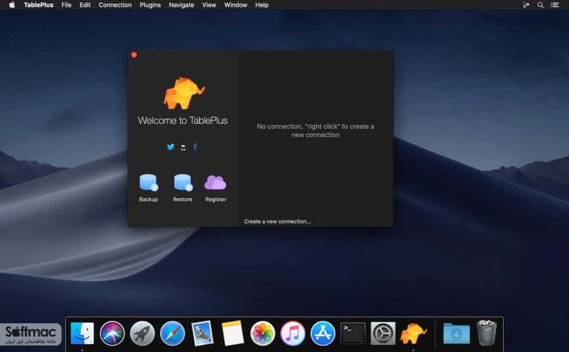569x352 pixels.
Task: Open the TablePlus application menu
Action: [38, 5]
